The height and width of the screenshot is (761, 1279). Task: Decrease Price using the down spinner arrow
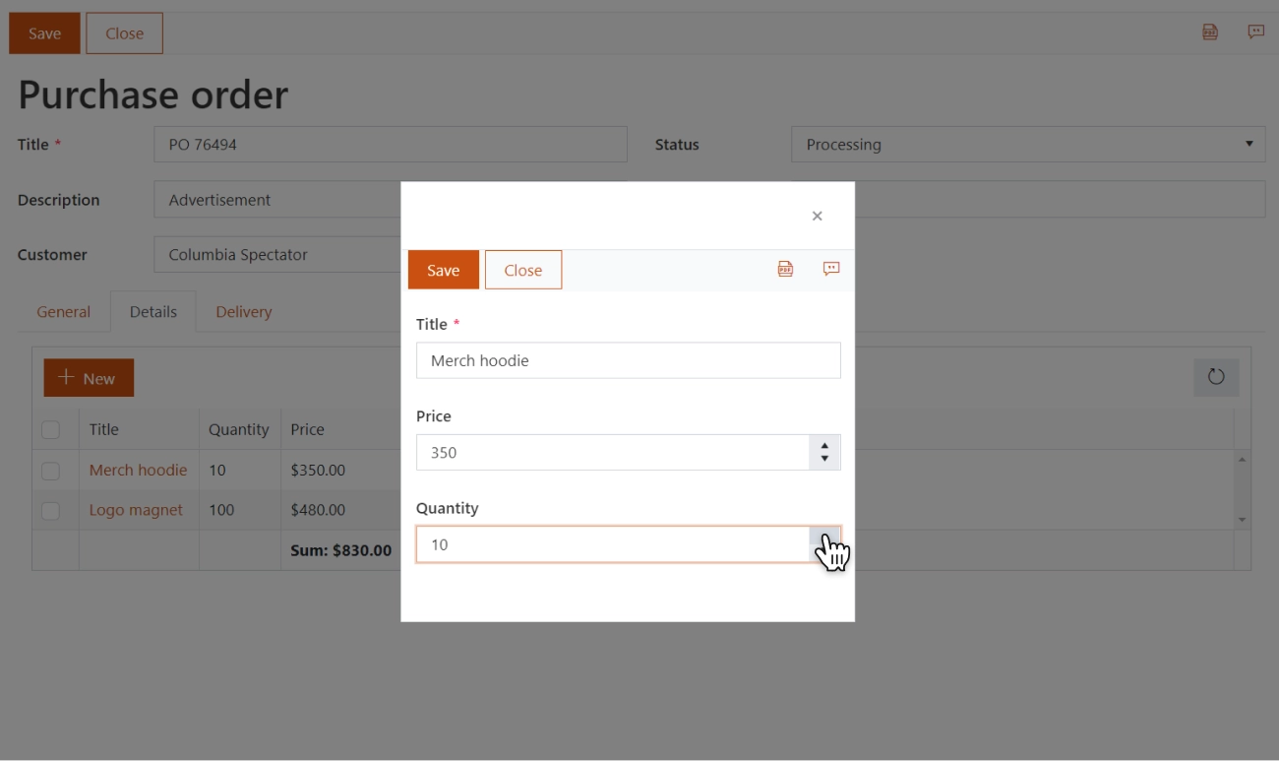pos(824,460)
